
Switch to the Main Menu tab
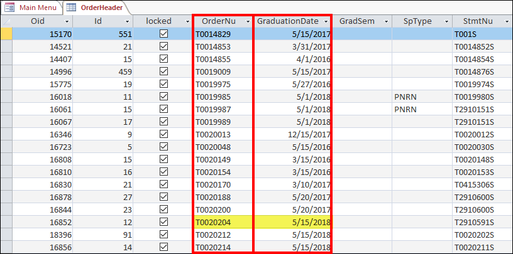(x=31, y=7)
